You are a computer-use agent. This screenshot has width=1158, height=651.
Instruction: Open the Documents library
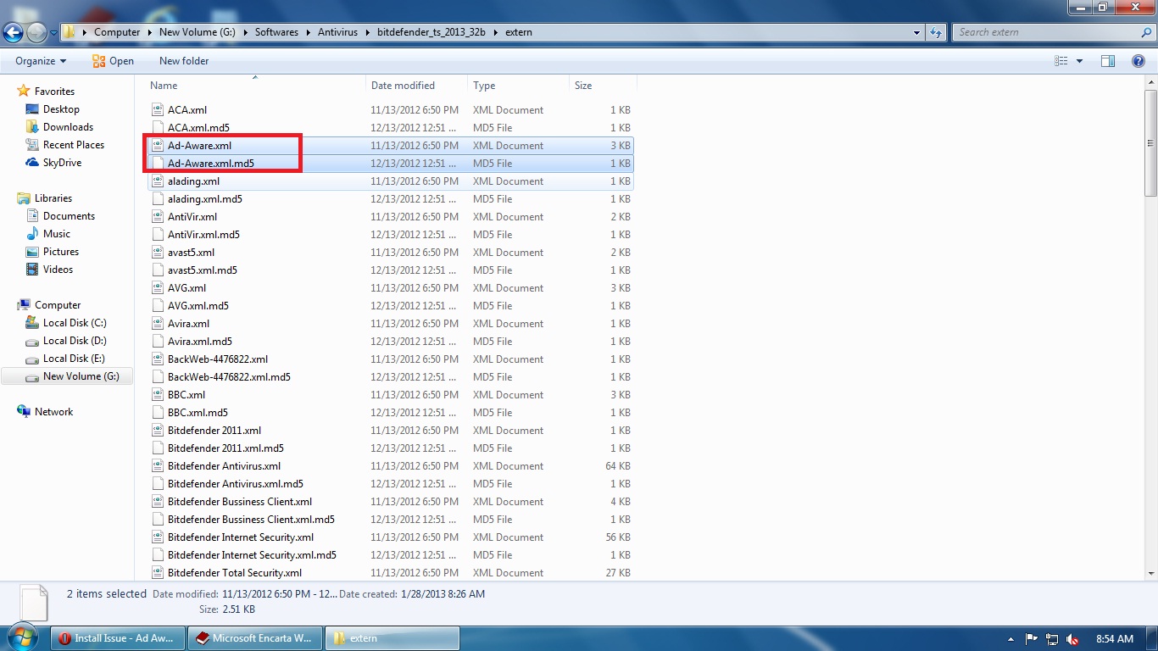click(x=69, y=216)
